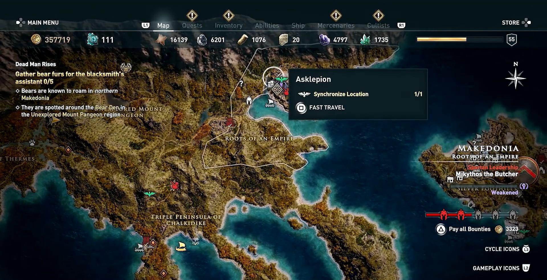Click the Spartan helmet mercenary icon on map
Screen dimensions: 547x280
(x=249, y=100)
